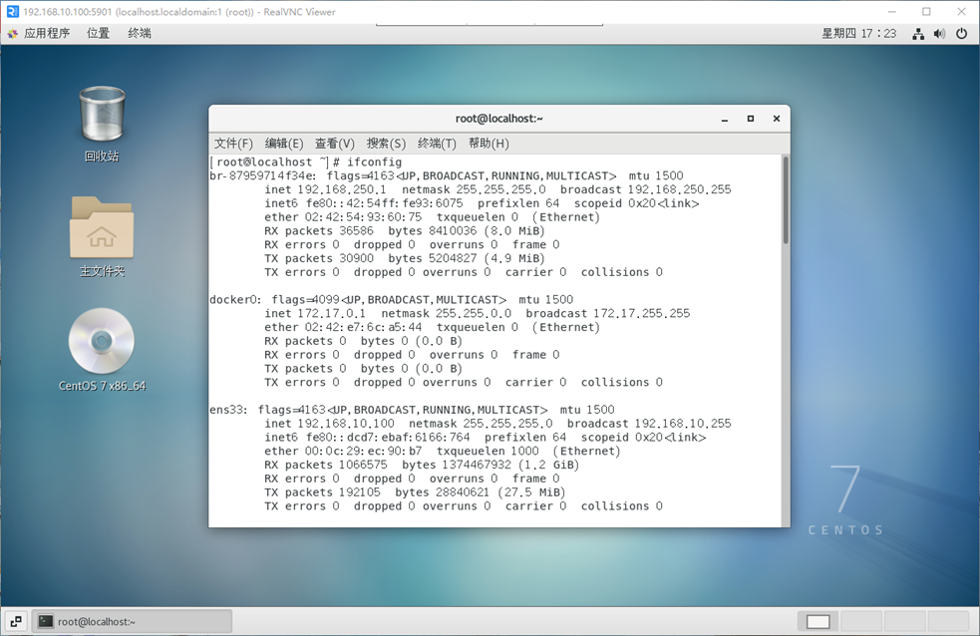
Task: Click the power icon in top panel
Action: 961,33
